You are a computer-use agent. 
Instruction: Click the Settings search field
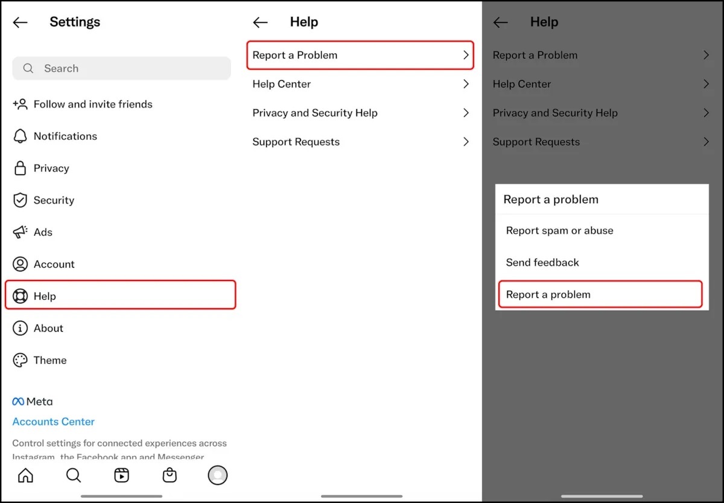(121, 69)
